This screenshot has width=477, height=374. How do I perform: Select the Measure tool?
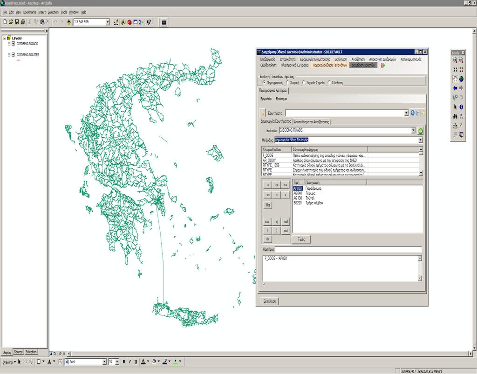(455, 126)
